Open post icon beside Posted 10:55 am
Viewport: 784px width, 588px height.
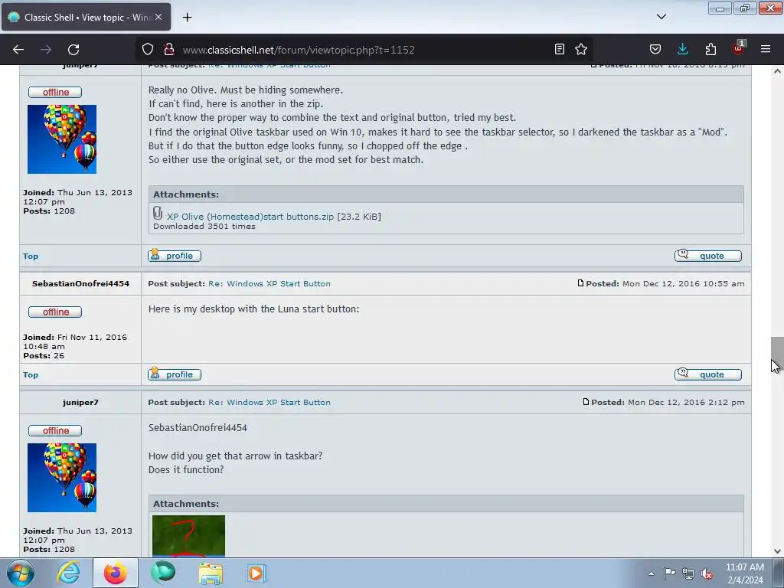point(580,283)
